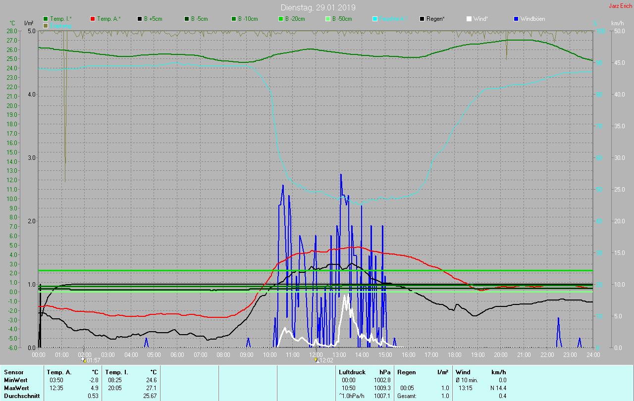Click the Jarz Erich author label
634x401 pixels.
click(x=620, y=6)
